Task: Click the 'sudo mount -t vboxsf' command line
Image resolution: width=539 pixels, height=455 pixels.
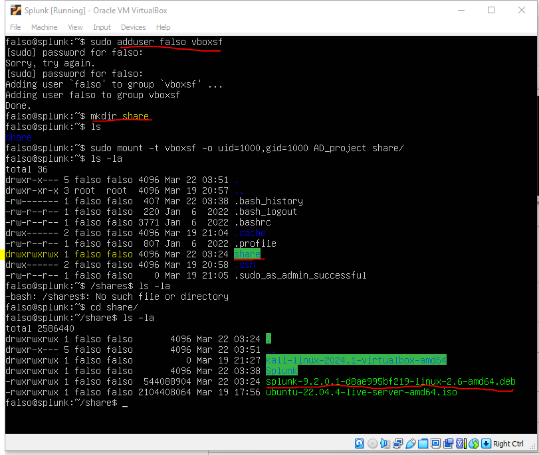Action: pyautogui.click(x=247, y=148)
